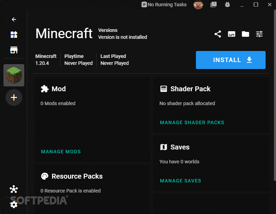Screen dimensions: 276x214
Task: Share the instance with share icon
Action: click(218, 34)
